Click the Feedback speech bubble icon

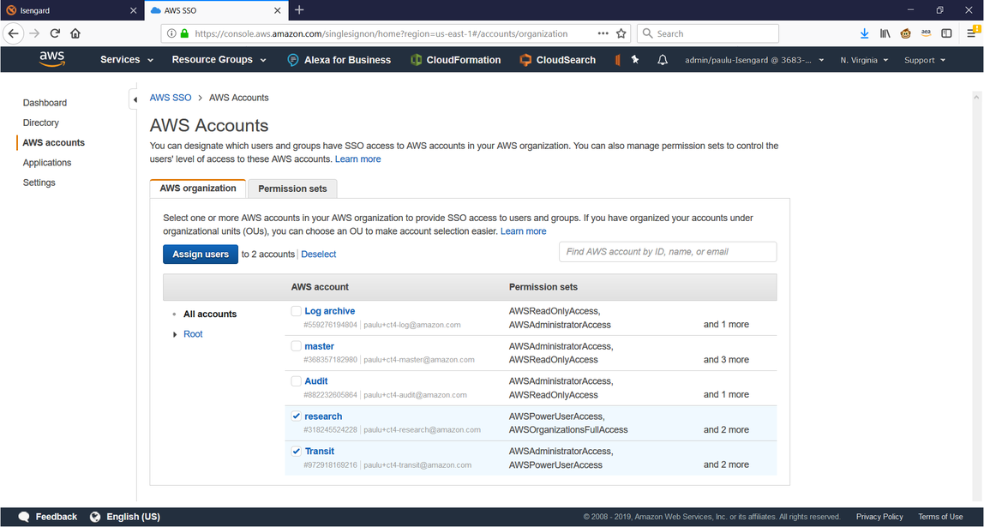pos(24,517)
